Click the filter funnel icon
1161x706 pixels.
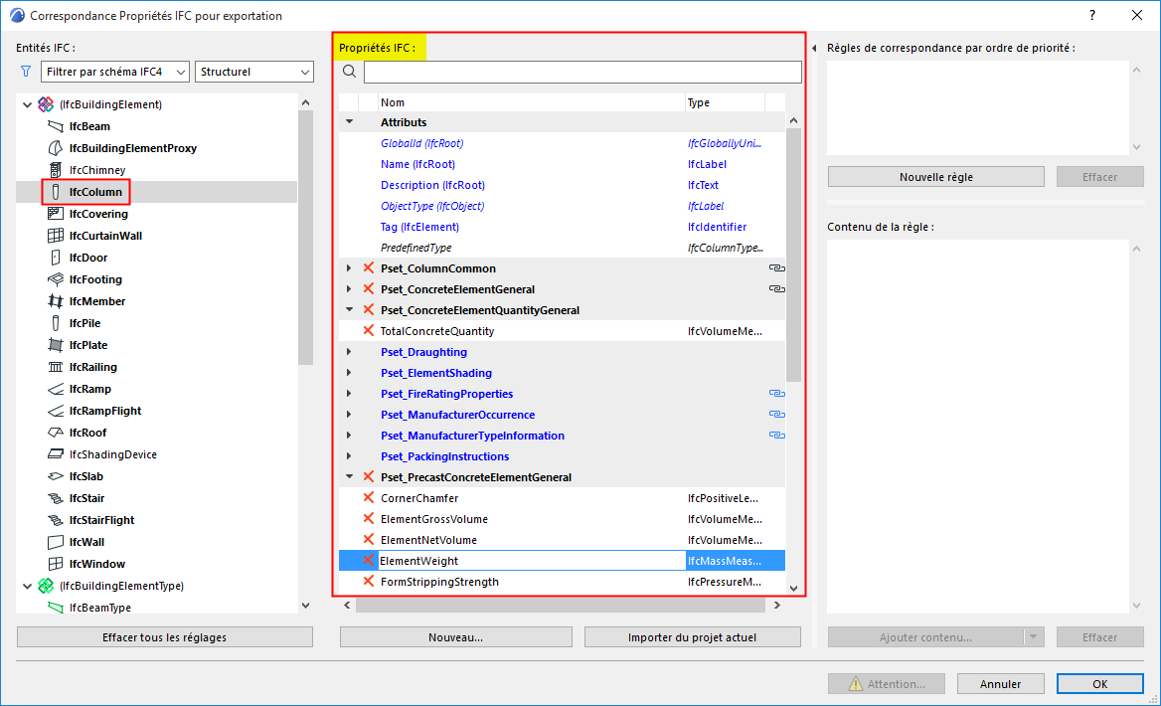(26, 72)
